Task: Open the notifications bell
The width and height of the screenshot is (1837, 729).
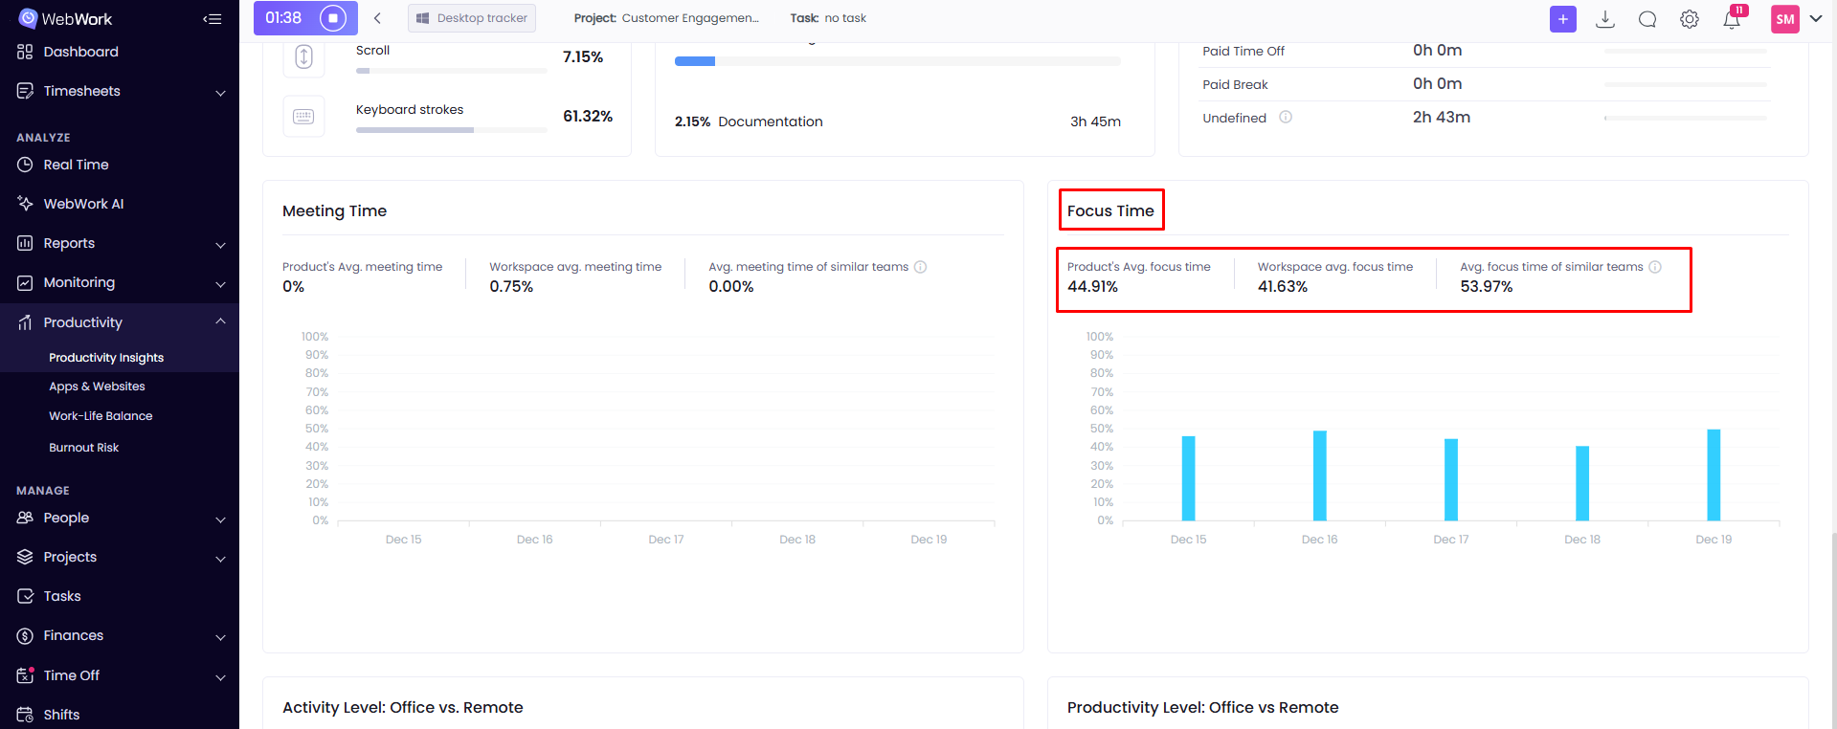Action: 1732,19
